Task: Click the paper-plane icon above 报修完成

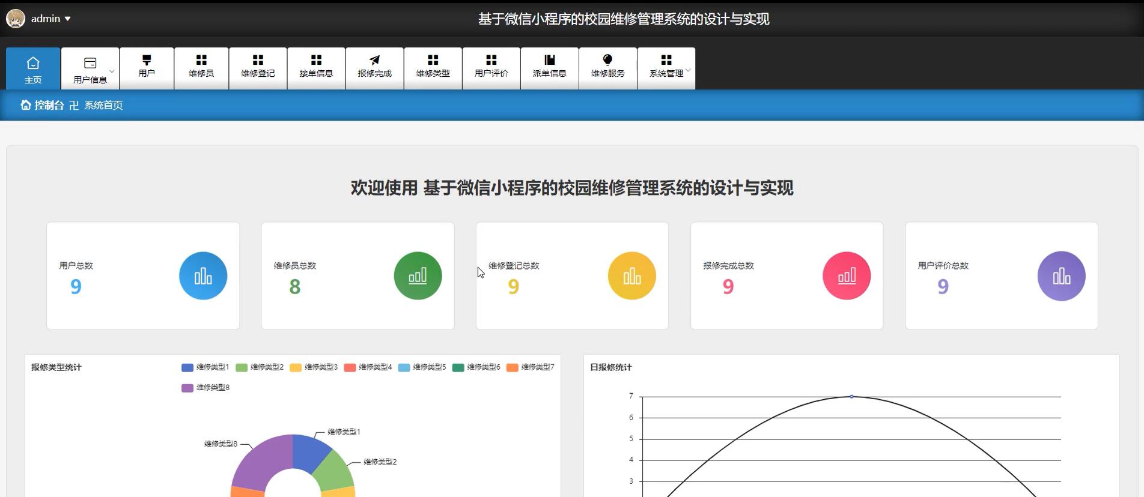Action: [x=374, y=59]
